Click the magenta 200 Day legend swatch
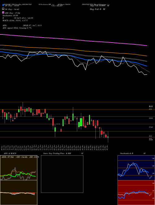The width and height of the screenshot is (155, 205). [3, 12]
